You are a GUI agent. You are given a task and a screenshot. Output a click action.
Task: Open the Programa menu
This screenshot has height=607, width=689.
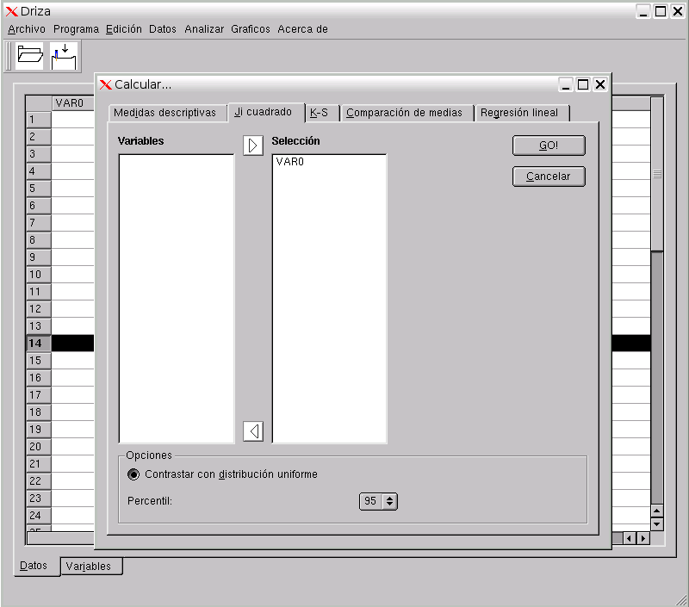pyautogui.click(x=76, y=29)
